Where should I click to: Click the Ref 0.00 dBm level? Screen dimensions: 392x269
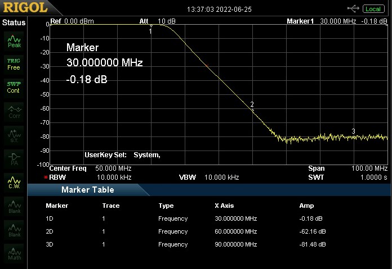tap(72, 21)
